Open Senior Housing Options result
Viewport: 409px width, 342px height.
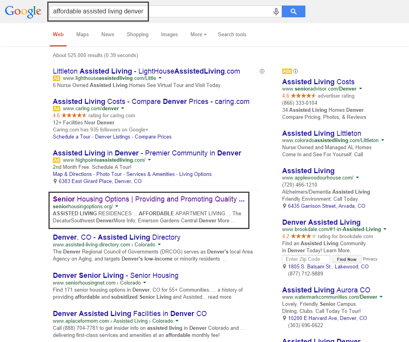click(x=149, y=199)
